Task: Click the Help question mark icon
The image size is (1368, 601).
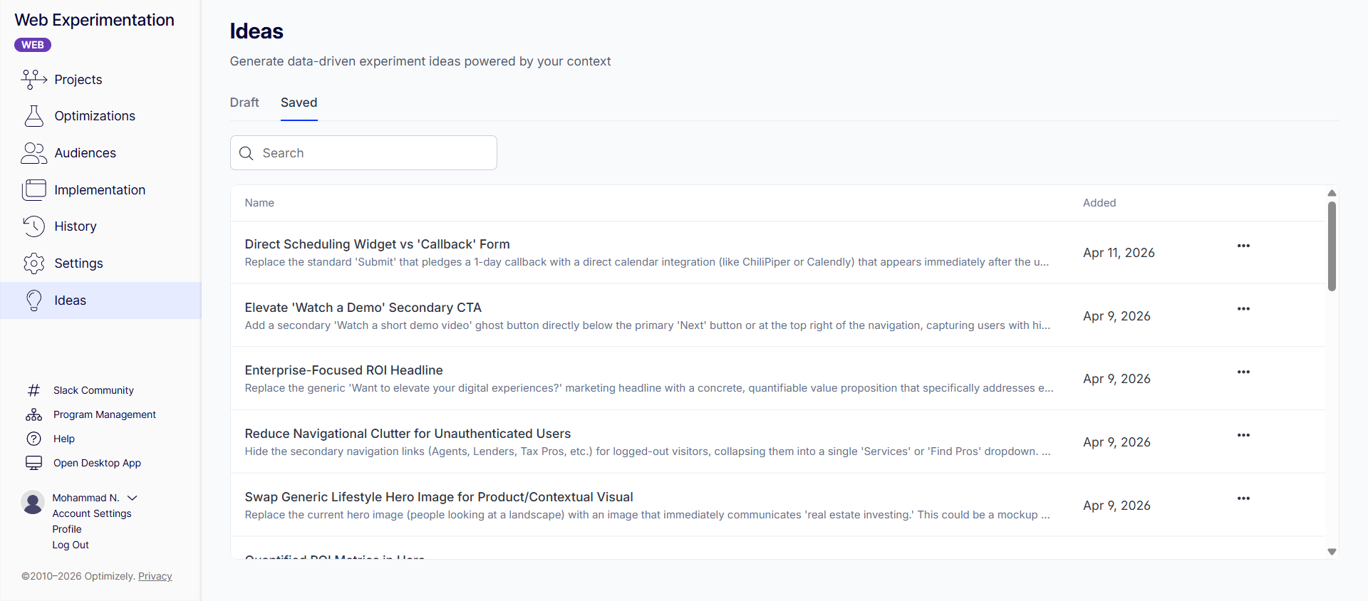Action: click(33, 439)
